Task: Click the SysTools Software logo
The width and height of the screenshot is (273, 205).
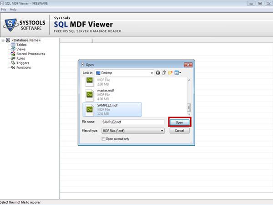Action: click(x=25, y=25)
